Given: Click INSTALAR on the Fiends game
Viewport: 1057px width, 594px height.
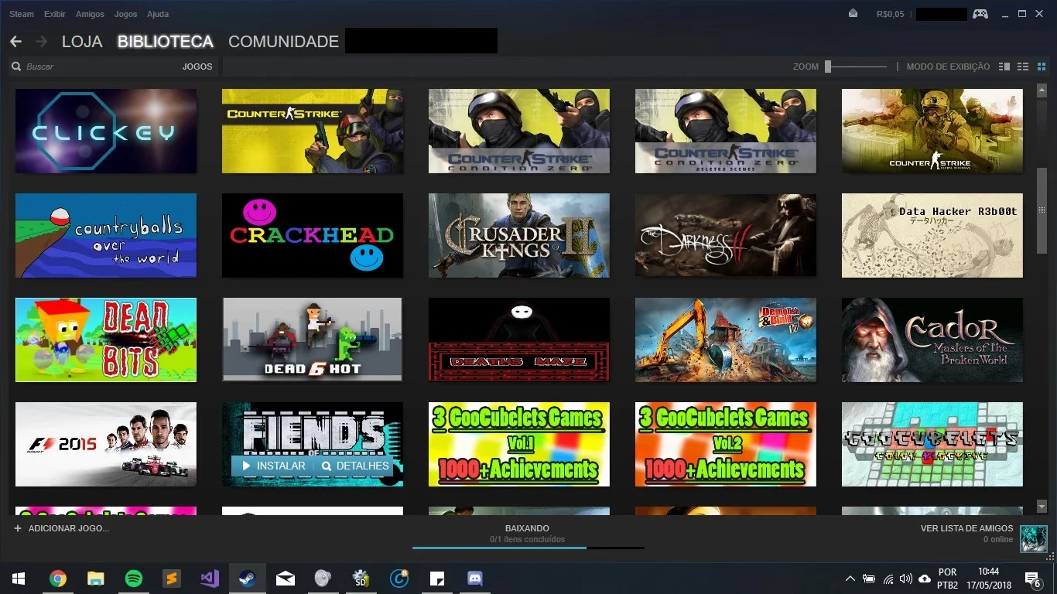Looking at the screenshot, I should tap(275, 466).
